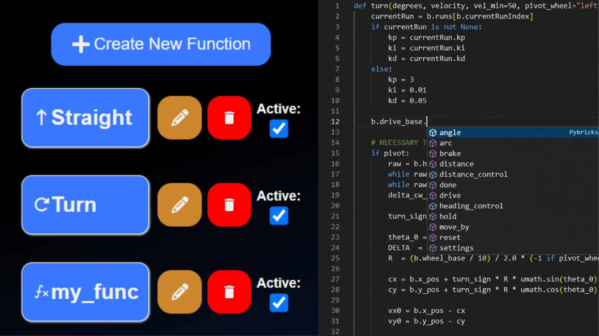The width and height of the screenshot is (599, 336).
Task: Select 'distance_control' suggestion
Action: coord(513,175)
